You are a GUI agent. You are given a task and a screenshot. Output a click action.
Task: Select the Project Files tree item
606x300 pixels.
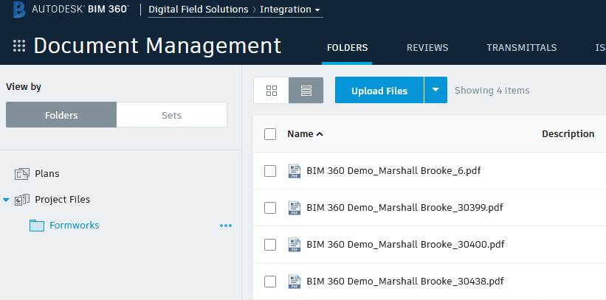coord(63,200)
